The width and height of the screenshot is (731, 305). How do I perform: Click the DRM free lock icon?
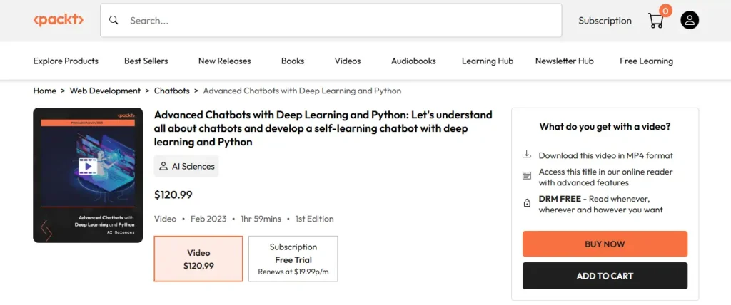click(x=527, y=203)
